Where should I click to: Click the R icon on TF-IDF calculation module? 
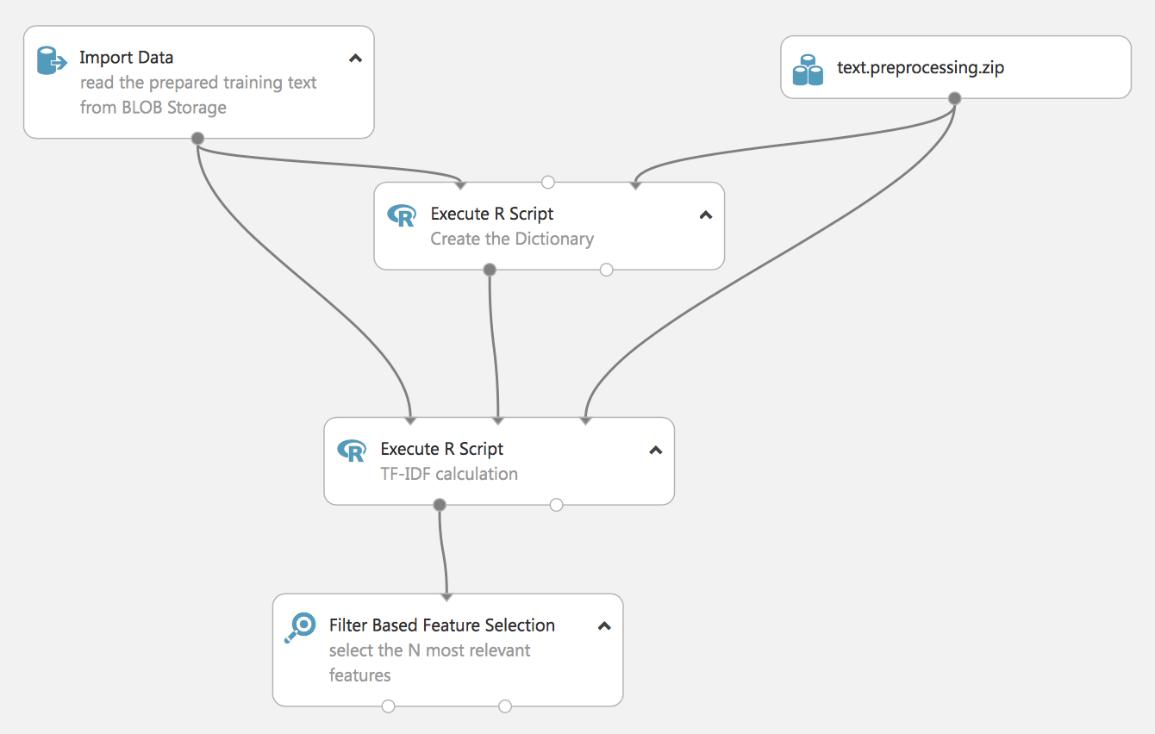coord(352,451)
